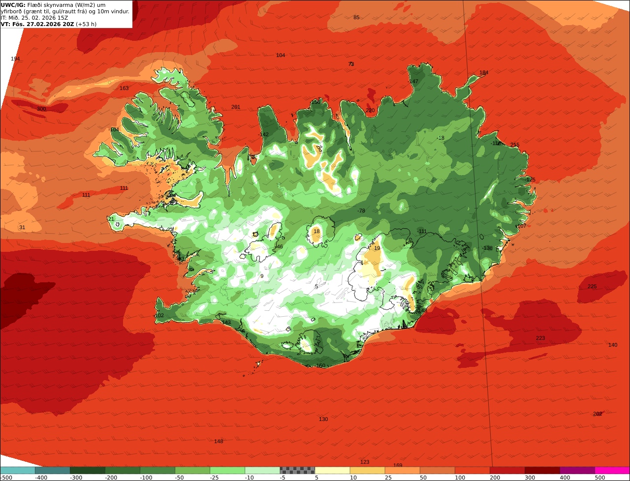Select the map value 160 on the south coast

[x=321, y=365]
